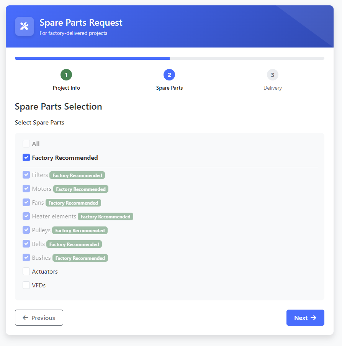Image resolution: width=342 pixels, height=346 pixels.
Task: Click the Bushes Factory Recommended badge
Action: tap(80, 258)
